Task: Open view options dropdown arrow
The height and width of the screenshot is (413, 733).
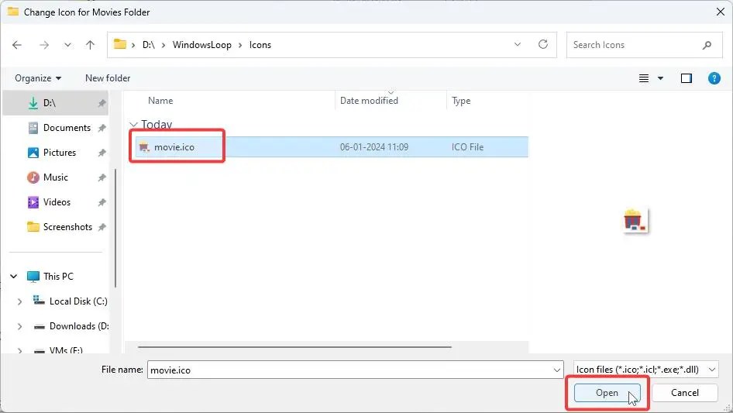Action: [x=660, y=78]
